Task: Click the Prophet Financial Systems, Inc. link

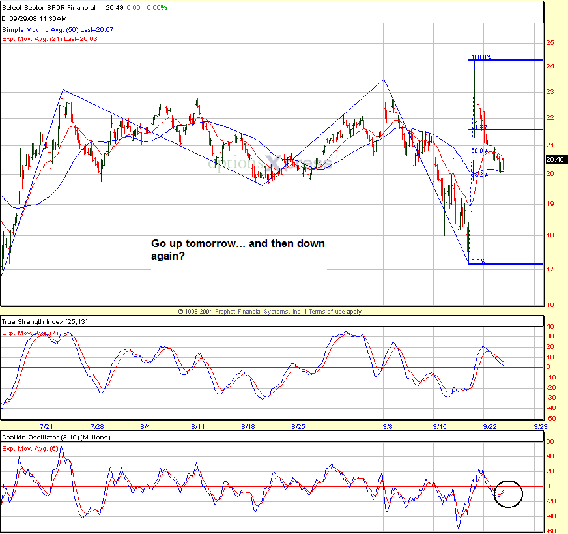Action: coord(259,312)
